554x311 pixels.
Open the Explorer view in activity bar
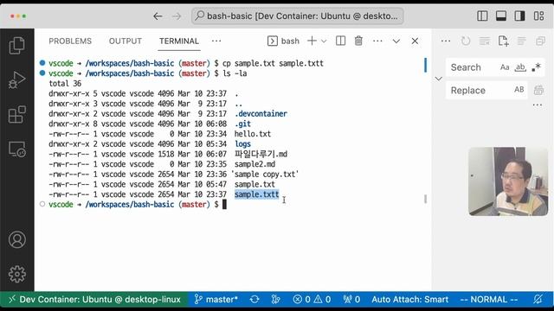[x=17, y=46]
